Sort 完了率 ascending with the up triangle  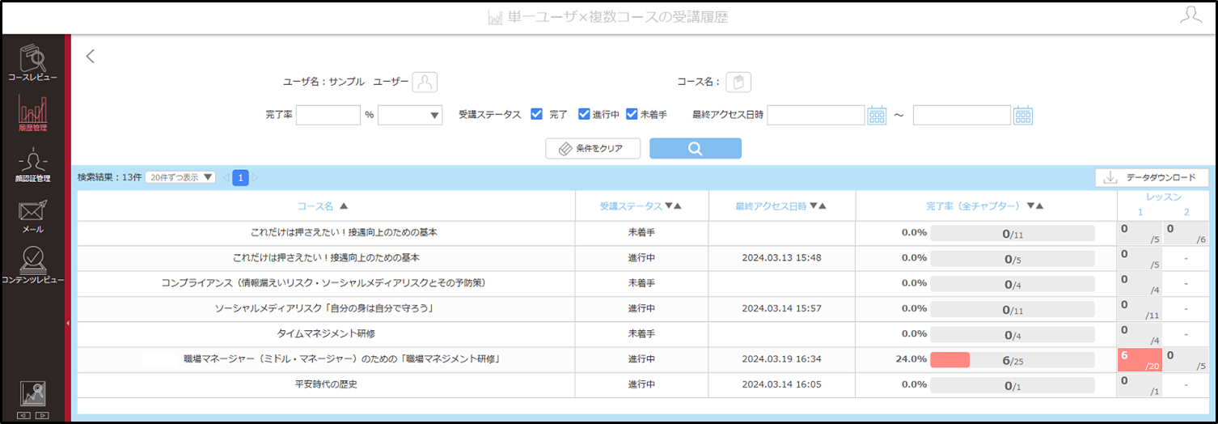click(x=1040, y=206)
